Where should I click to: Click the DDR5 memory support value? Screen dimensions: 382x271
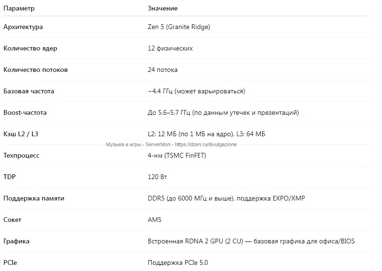(226, 198)
